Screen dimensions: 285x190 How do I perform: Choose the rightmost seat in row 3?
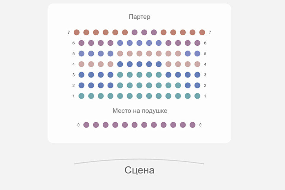tap(197, 75)
